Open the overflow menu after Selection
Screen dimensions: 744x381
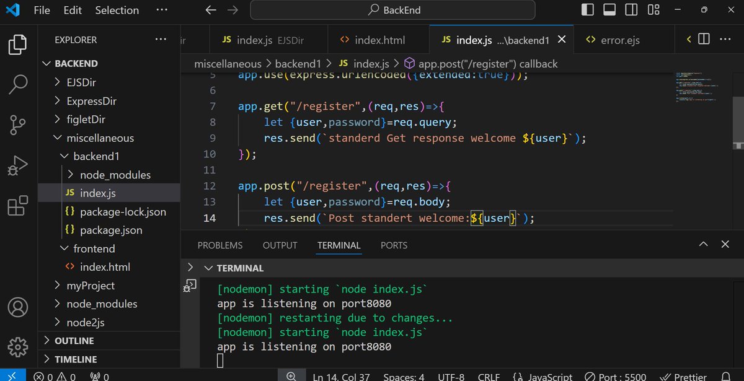[161, 10]
